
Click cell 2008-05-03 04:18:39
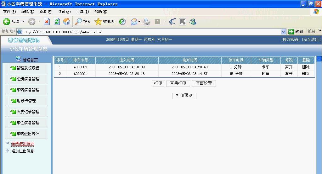[127, 67]
